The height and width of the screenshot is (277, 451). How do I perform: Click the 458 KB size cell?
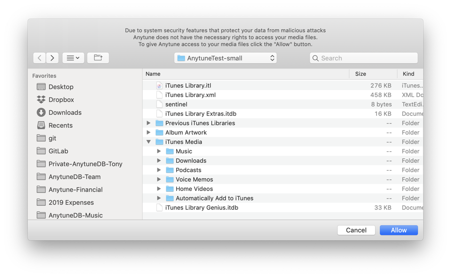(x=381, y=95)
